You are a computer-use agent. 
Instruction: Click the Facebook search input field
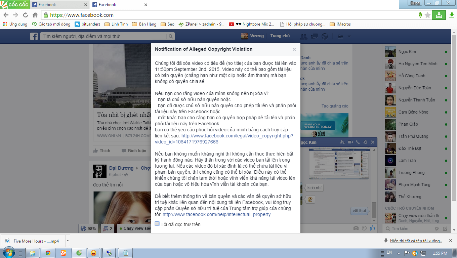pyautogui.click(x=103, y=36)
